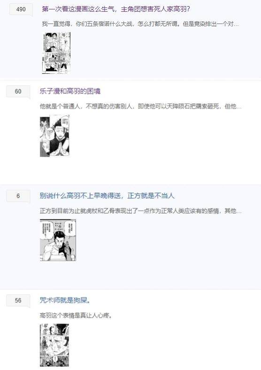
Task: Click the text 高羽这个表情是真让人心疼
Action: coord(76,315)
